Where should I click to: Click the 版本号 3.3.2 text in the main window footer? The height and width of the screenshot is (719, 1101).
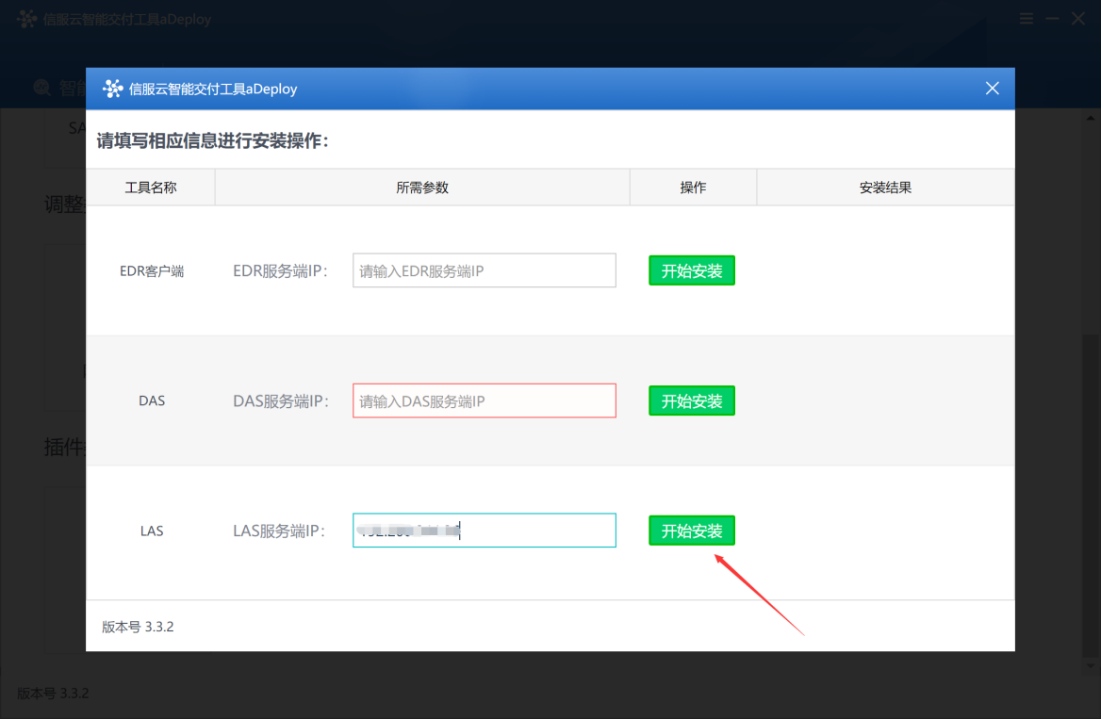click(53, 693)
